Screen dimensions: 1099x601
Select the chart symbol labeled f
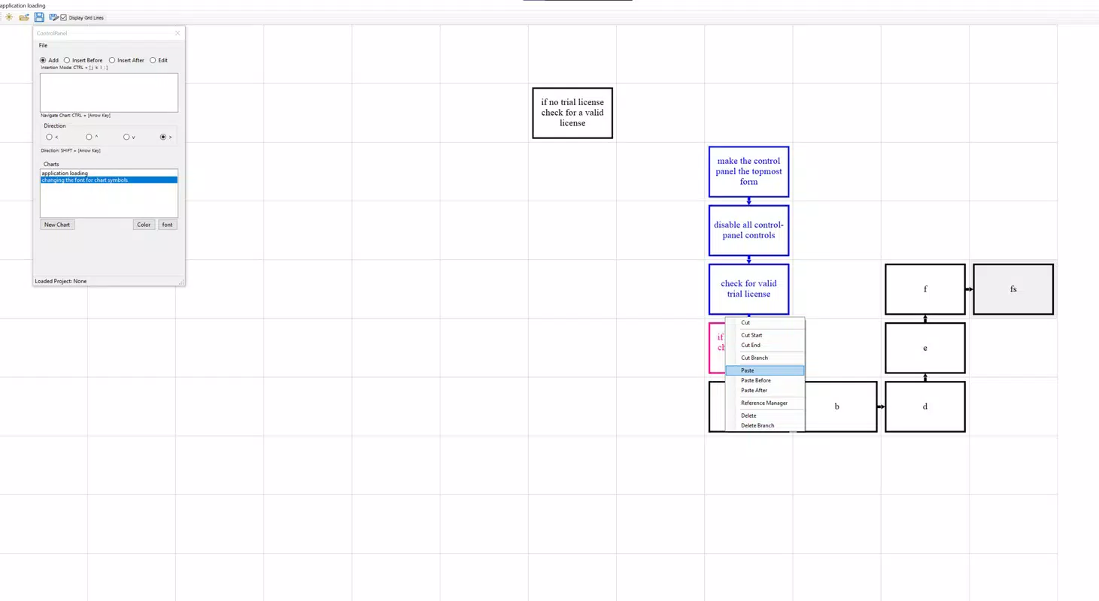(925, 289)
